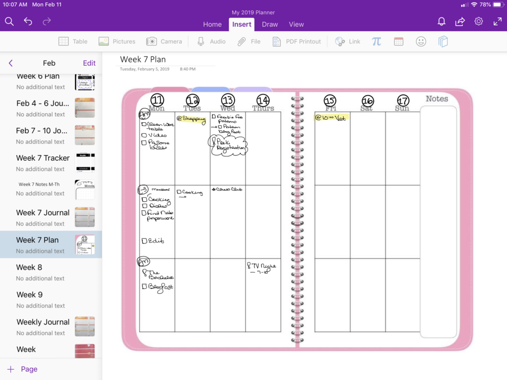Image resolution: width=507 pixels, height=380 pixels.
Task: Switch to the Draw tab
Action: (270, 24)
